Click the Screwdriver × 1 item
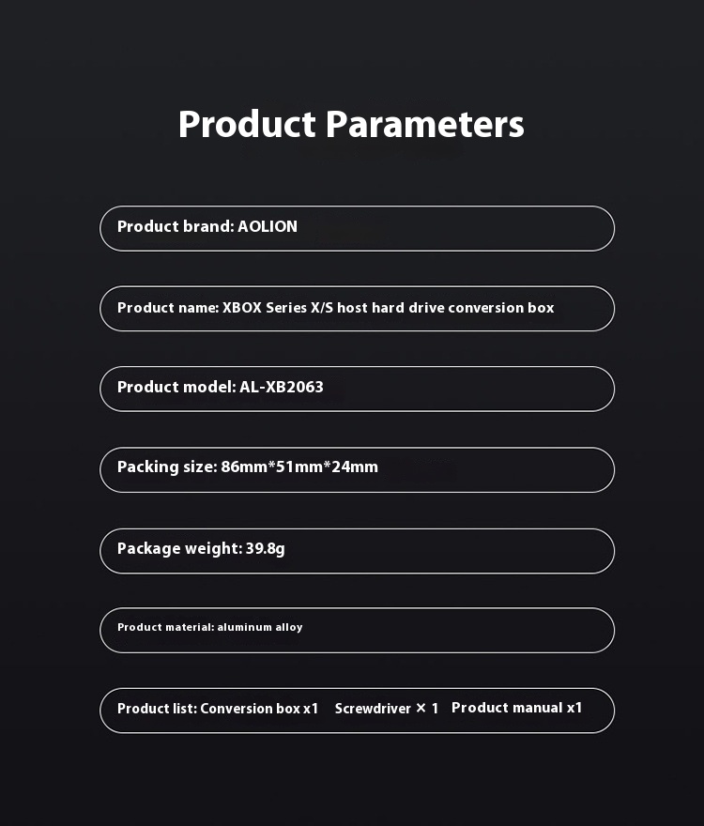 click(x=387, y=709)
